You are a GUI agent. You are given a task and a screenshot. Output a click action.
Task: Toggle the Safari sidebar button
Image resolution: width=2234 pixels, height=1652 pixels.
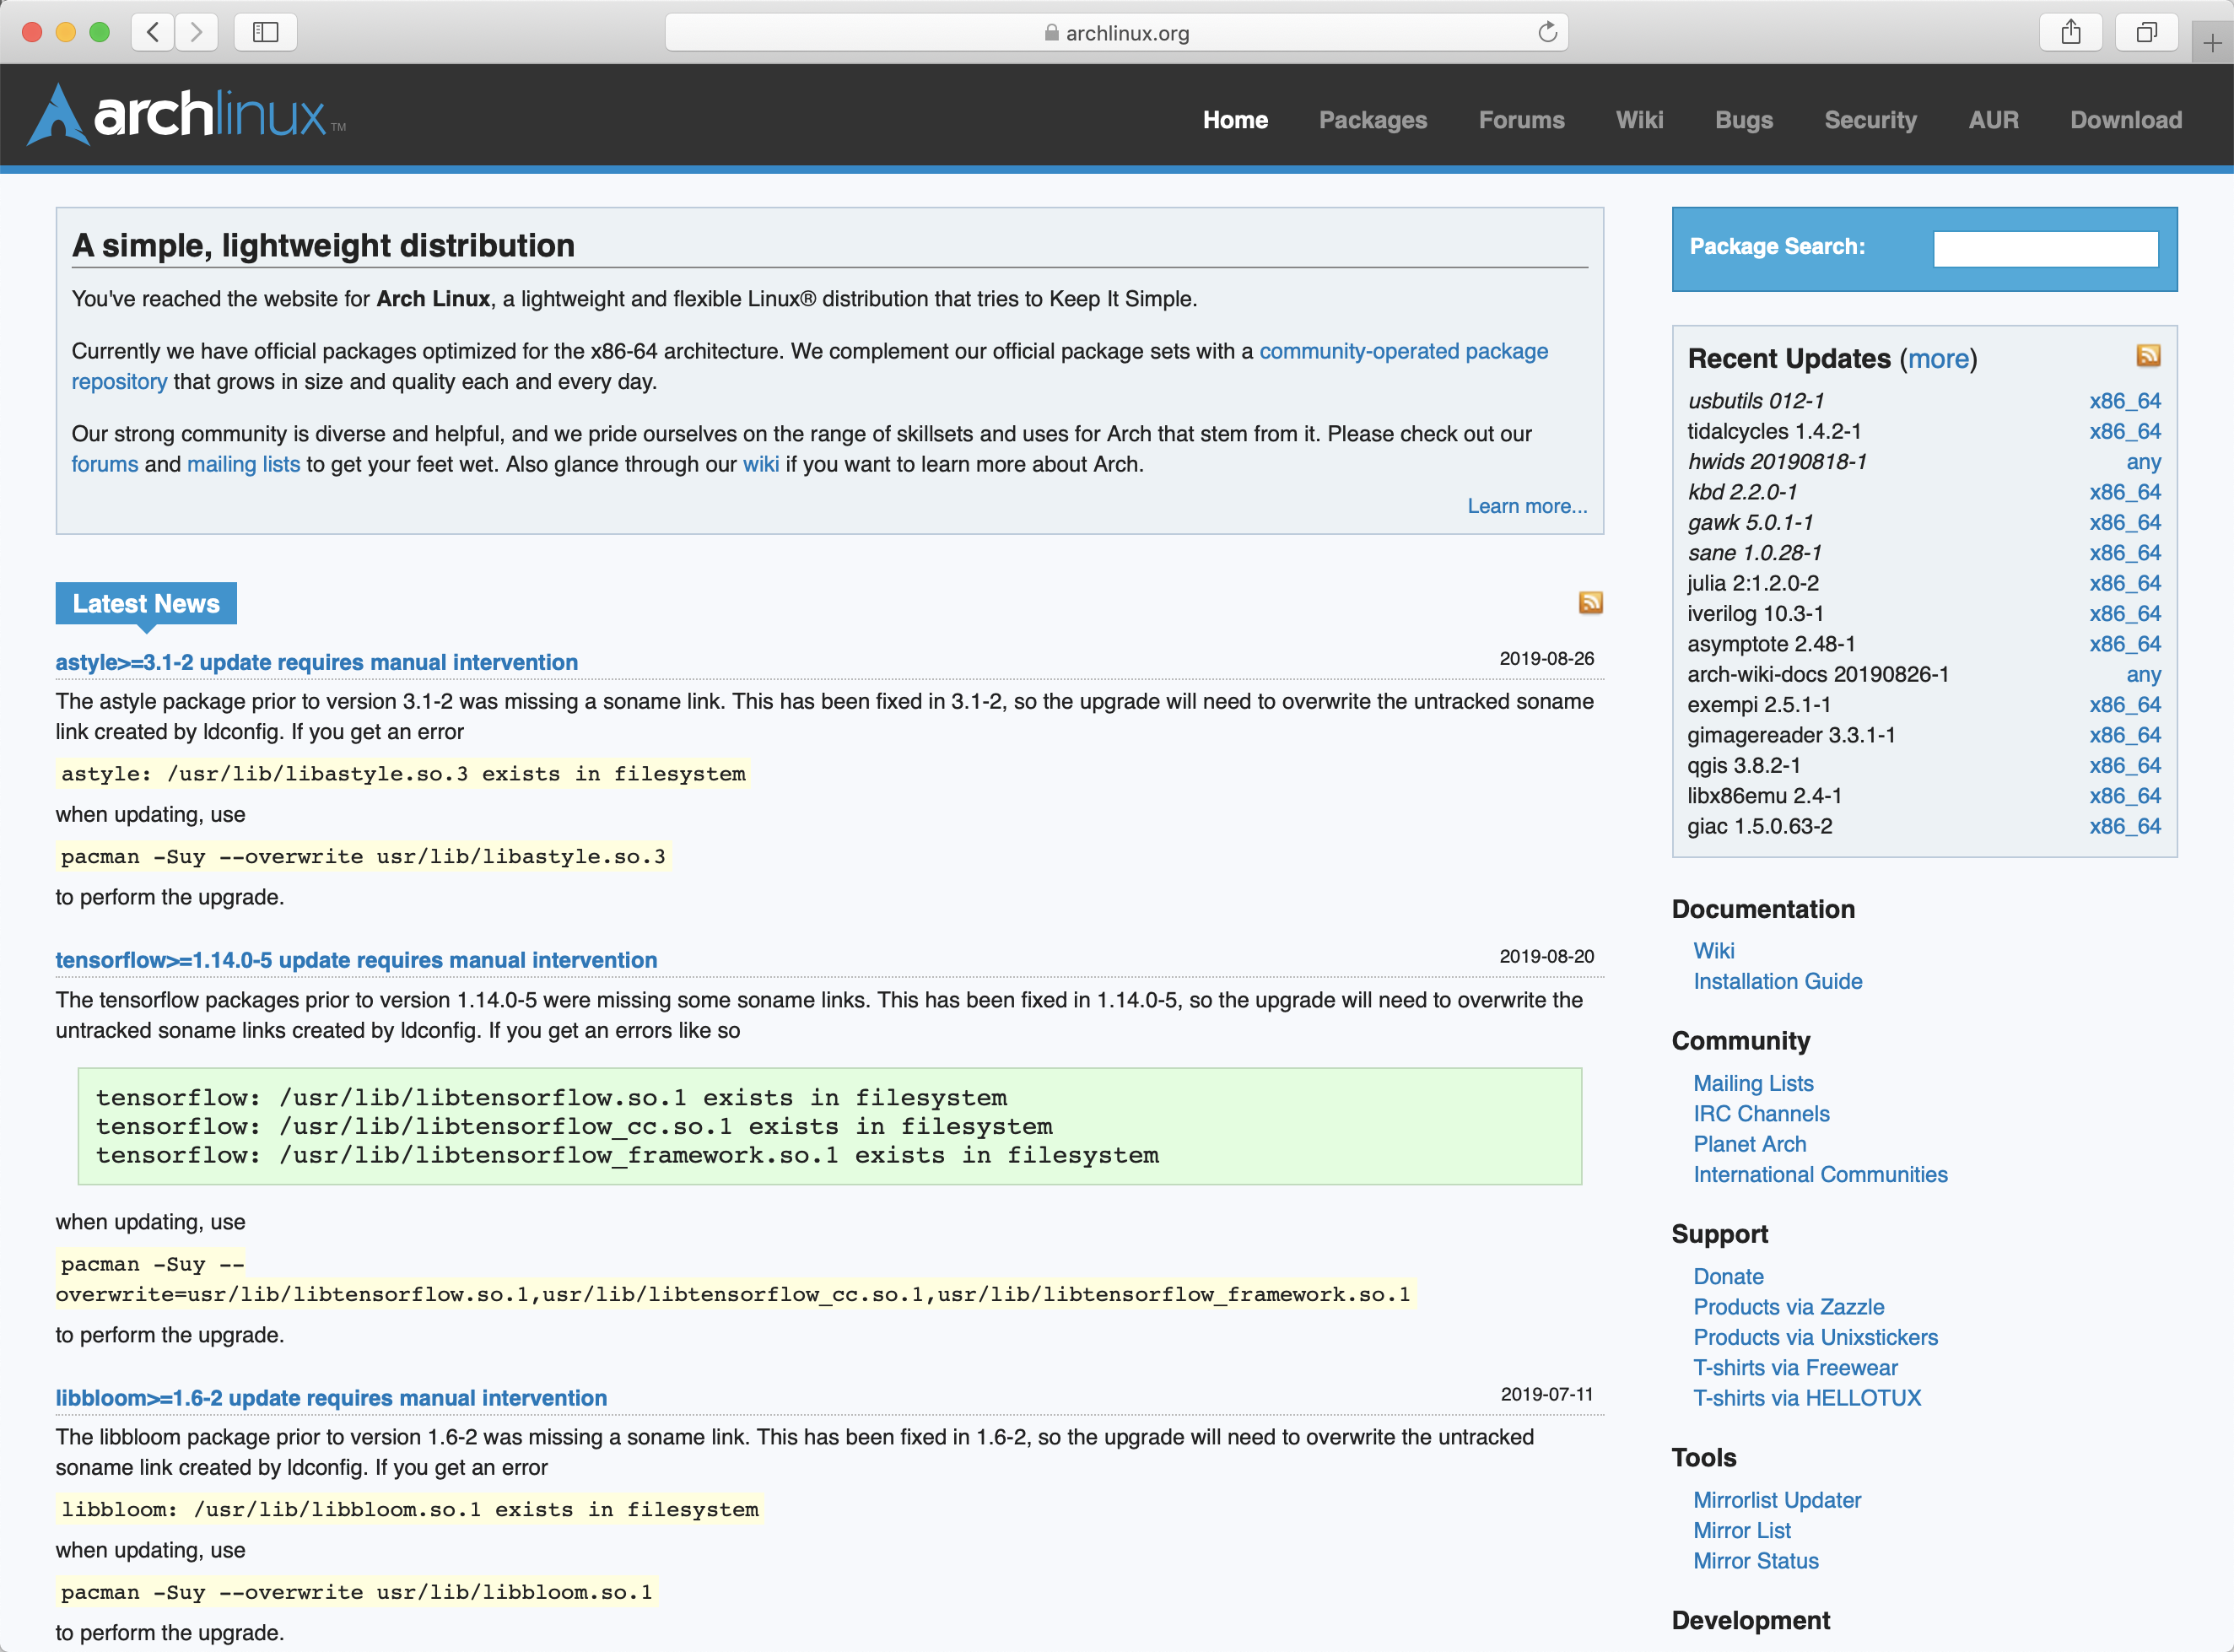tap(265, 32)
